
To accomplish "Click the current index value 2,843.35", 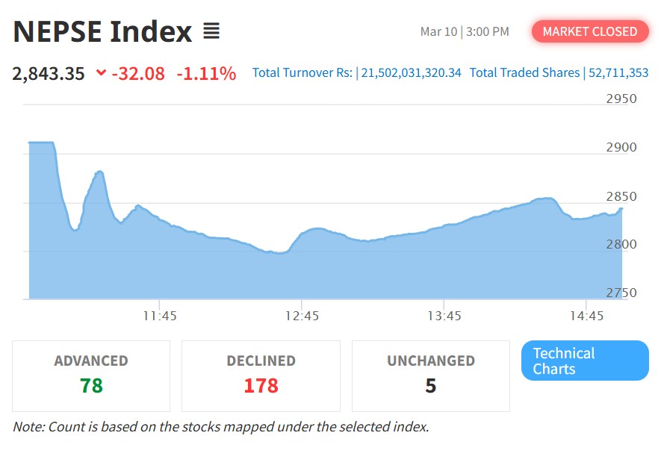I will pyautogui.click(x=49, y=73).
